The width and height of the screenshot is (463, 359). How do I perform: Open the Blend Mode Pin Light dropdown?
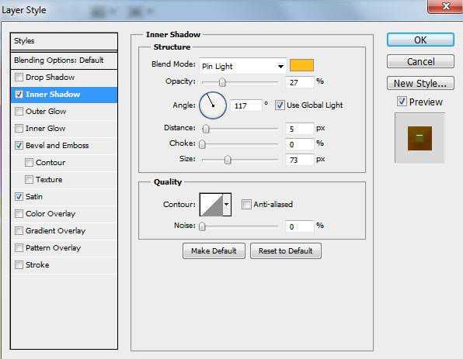tap(242, 66)
